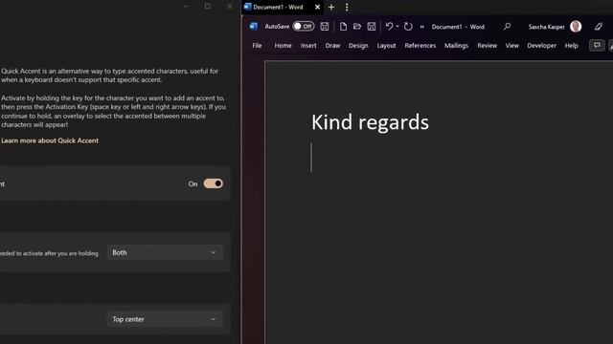Minimize the PowerToys settings window
Image resolution: width=613 pixels, height=344 pixels.
tap(186, 7)
